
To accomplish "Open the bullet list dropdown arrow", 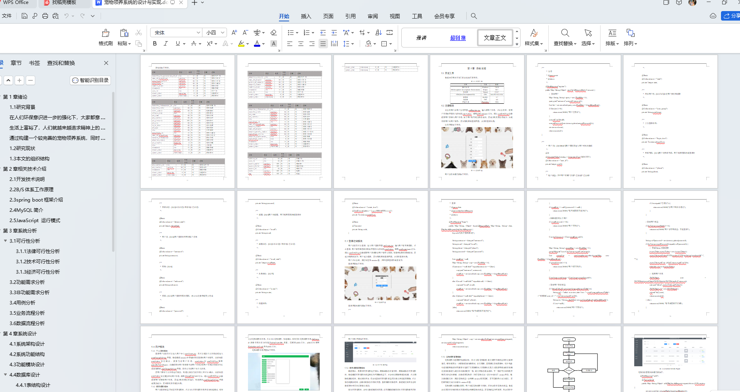I will coord(297,33).
